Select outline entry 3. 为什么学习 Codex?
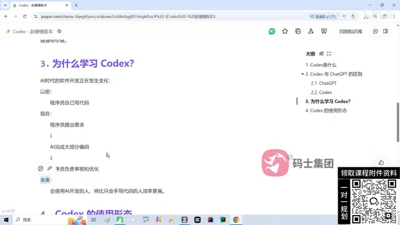 327,101
